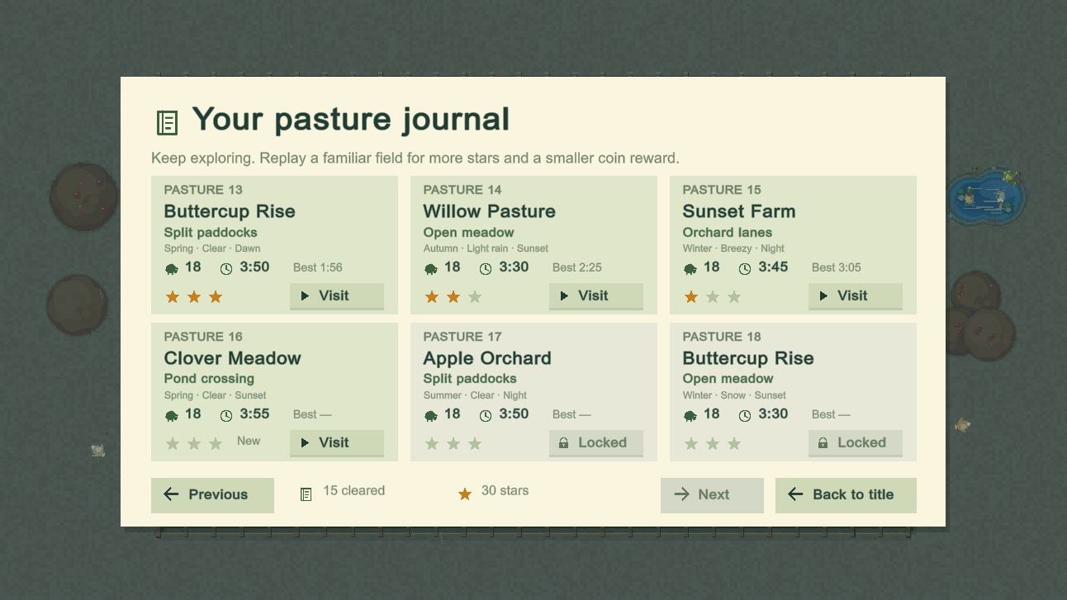Click Locked button on Pasture 18 card
Viewport: 1067px width, 600px height.
pyautogui.click(x=856, y=443)
